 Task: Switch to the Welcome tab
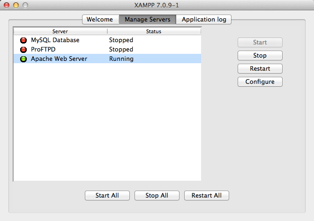[x=101, y=19]
